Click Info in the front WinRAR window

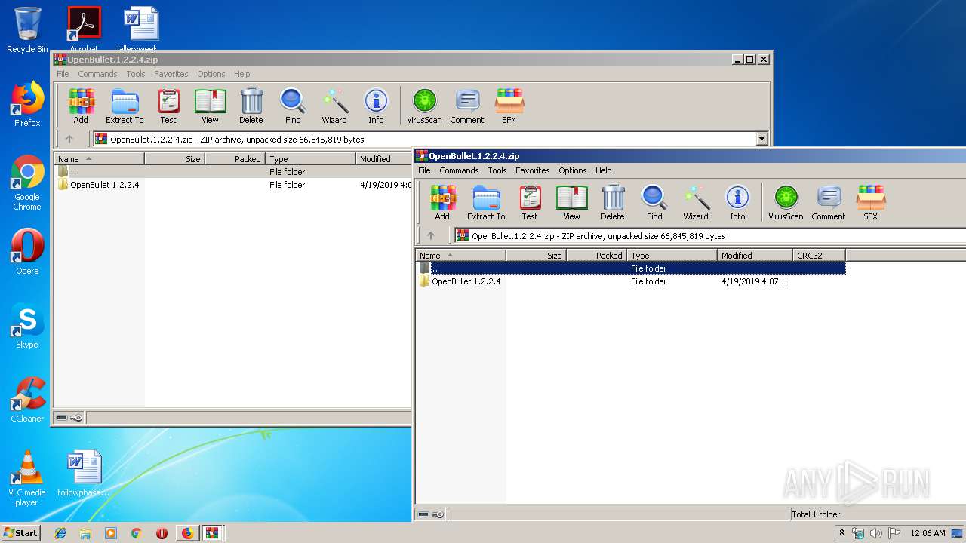(737, 204)
